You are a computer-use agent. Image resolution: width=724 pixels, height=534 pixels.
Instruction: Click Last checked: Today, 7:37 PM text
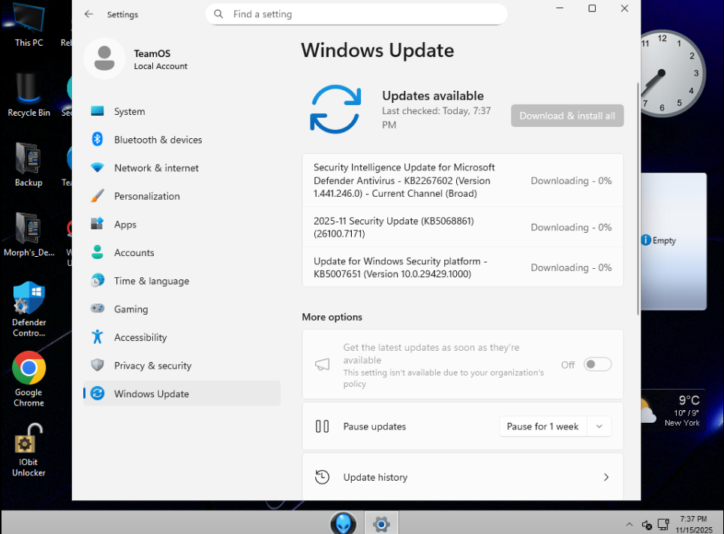pos(437,117)
